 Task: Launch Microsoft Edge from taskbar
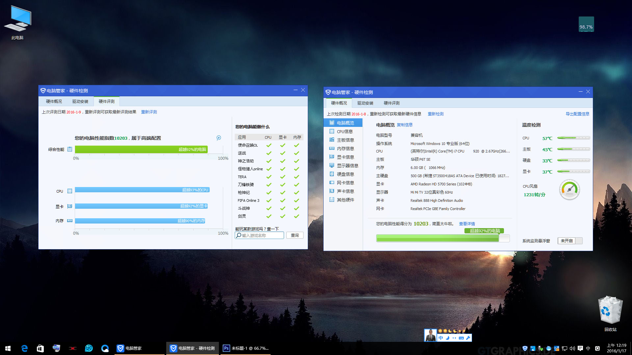(24, 348)
